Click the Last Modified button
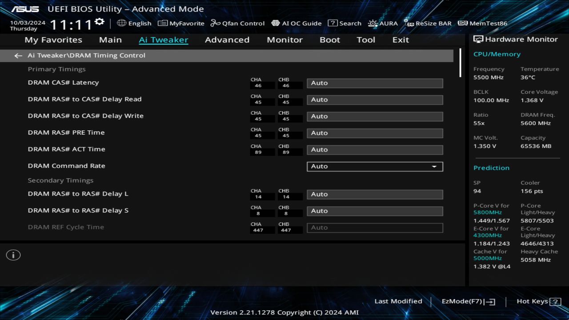The width and height of the screenshot is (569, 320). pos(398,301)
